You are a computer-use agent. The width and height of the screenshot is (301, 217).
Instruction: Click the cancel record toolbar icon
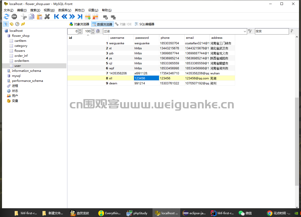tap(113, 17)
